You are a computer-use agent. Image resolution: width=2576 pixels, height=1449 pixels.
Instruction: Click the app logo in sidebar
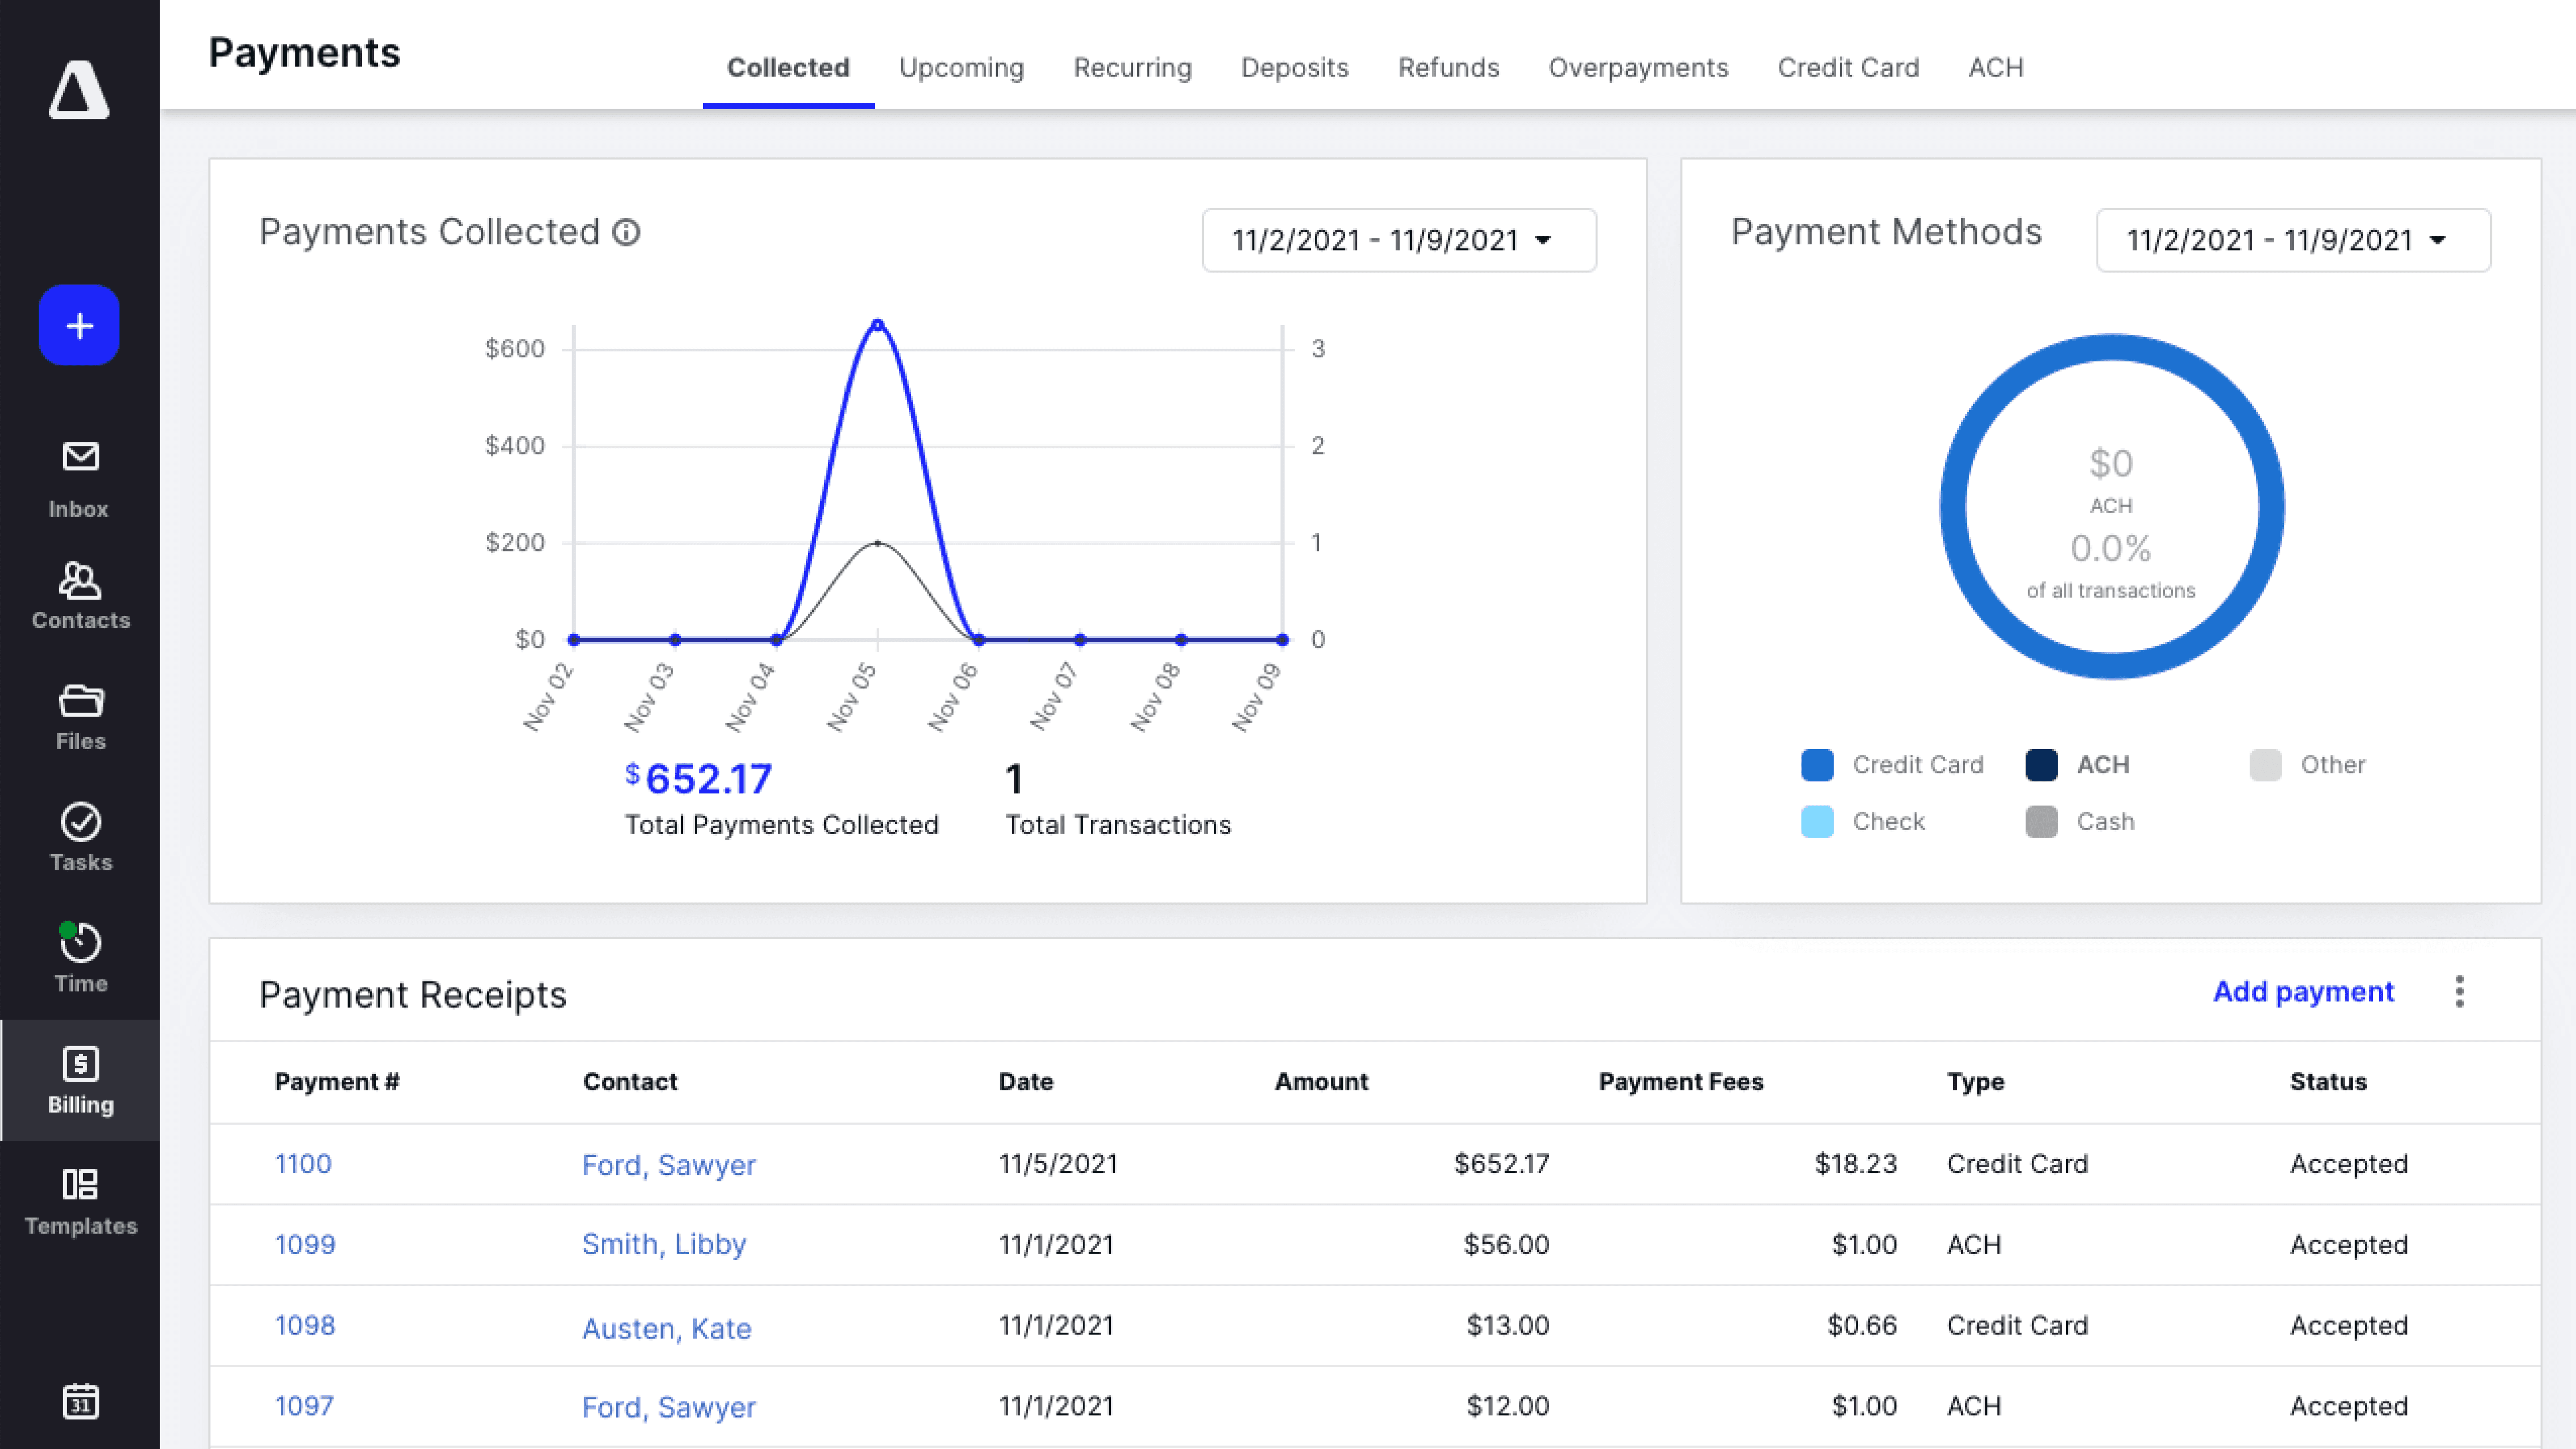(79, 89)
